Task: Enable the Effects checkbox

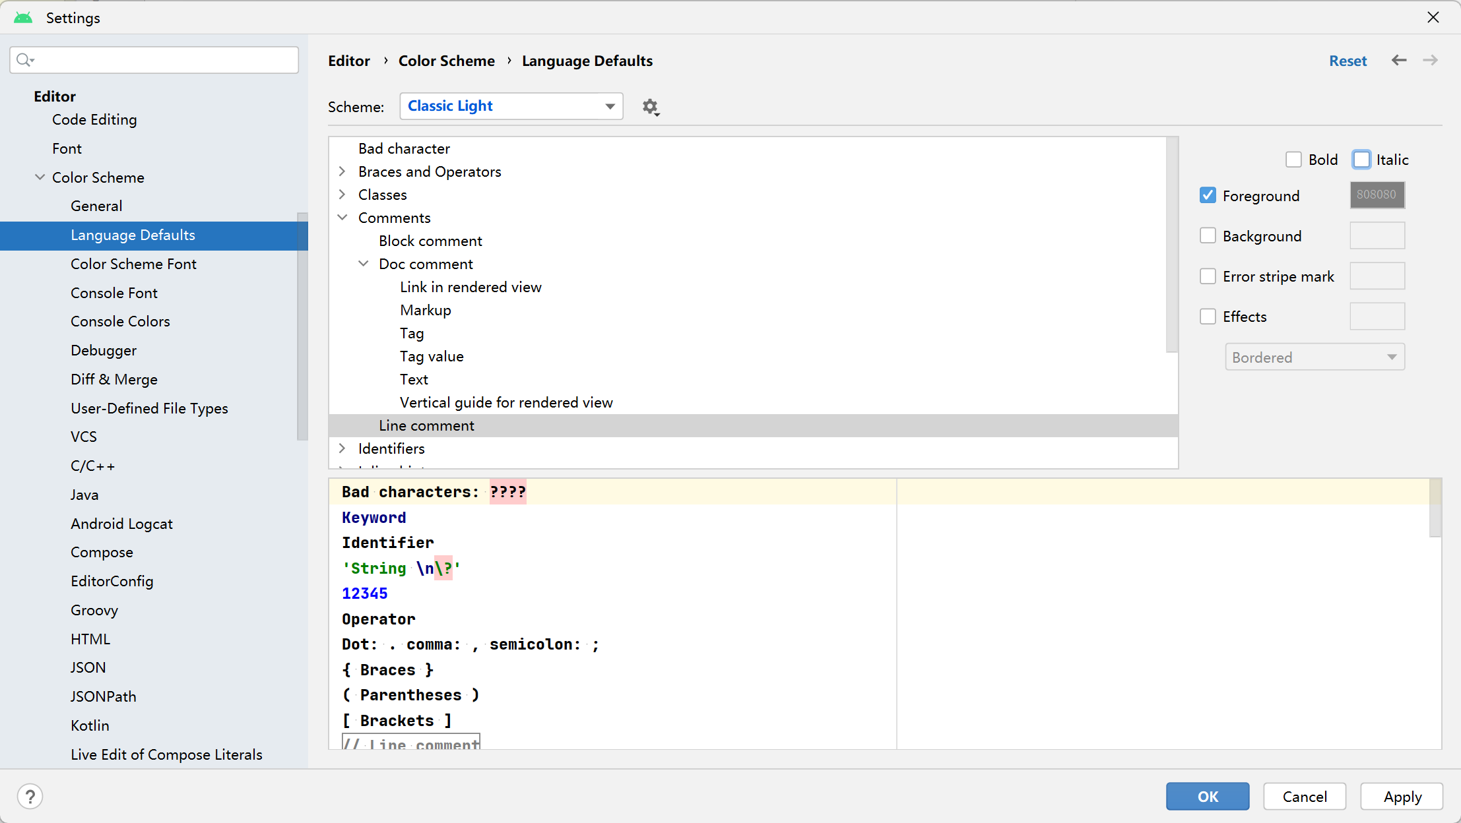Action: 1208,317
